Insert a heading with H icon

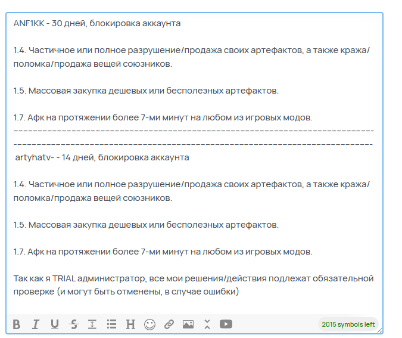pyautogui.click(x=130, y=324)
